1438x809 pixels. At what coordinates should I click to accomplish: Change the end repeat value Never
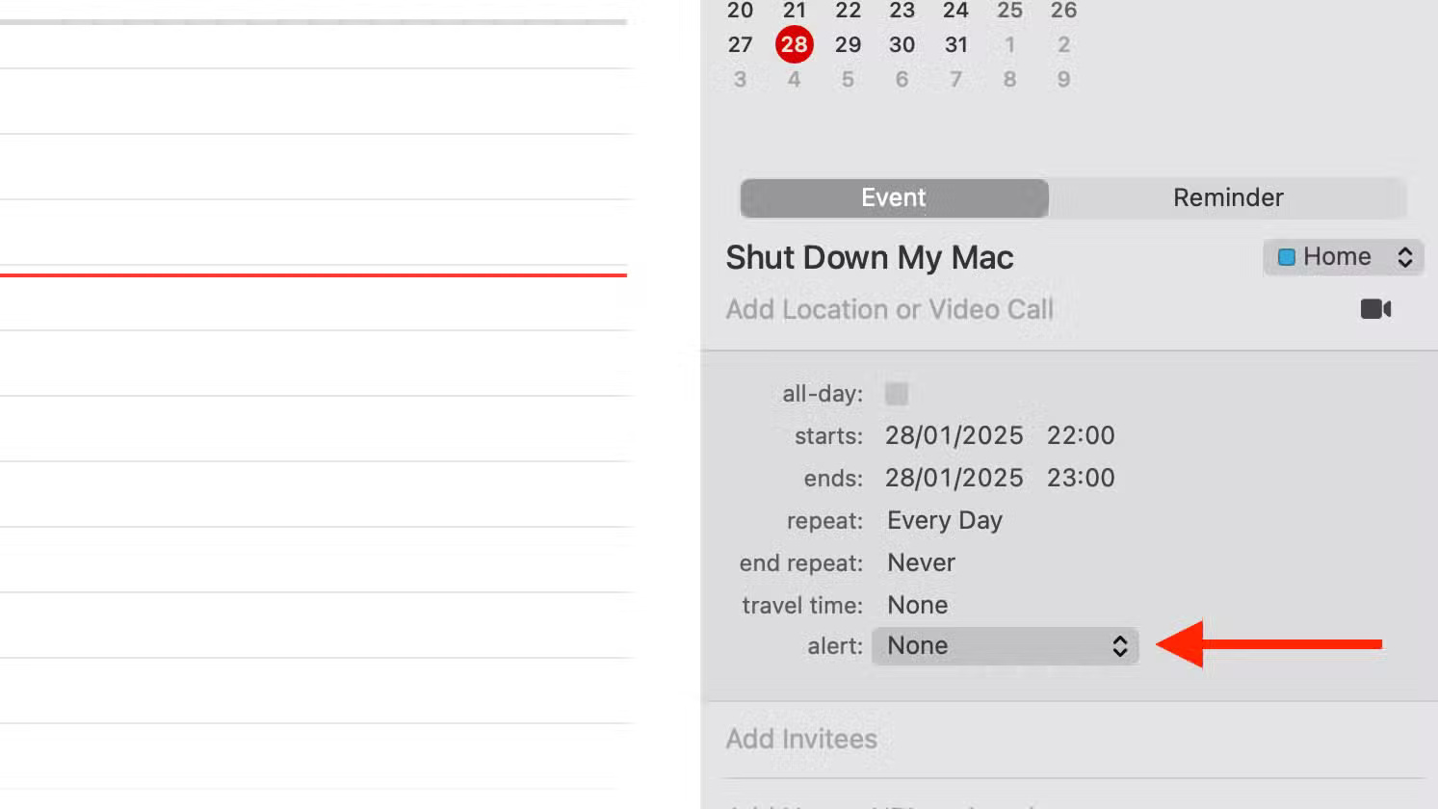(921, 562)
